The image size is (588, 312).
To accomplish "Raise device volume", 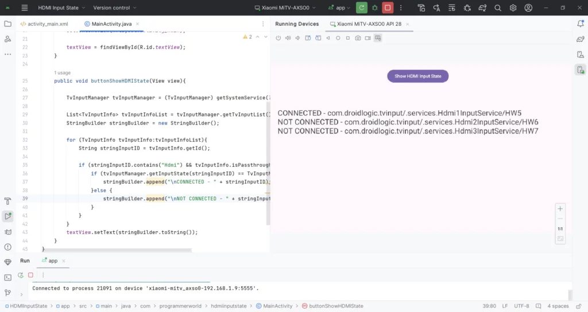I will (288, 38).
